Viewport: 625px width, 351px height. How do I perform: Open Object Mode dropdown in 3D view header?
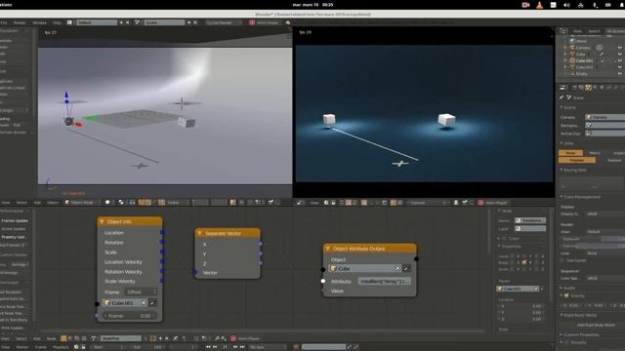82,203
